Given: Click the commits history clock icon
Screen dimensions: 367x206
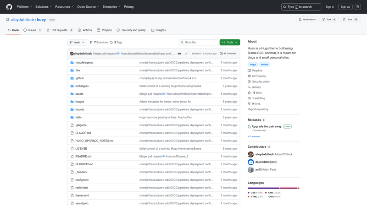Looking at the screenshot, I should coord(221,54).
